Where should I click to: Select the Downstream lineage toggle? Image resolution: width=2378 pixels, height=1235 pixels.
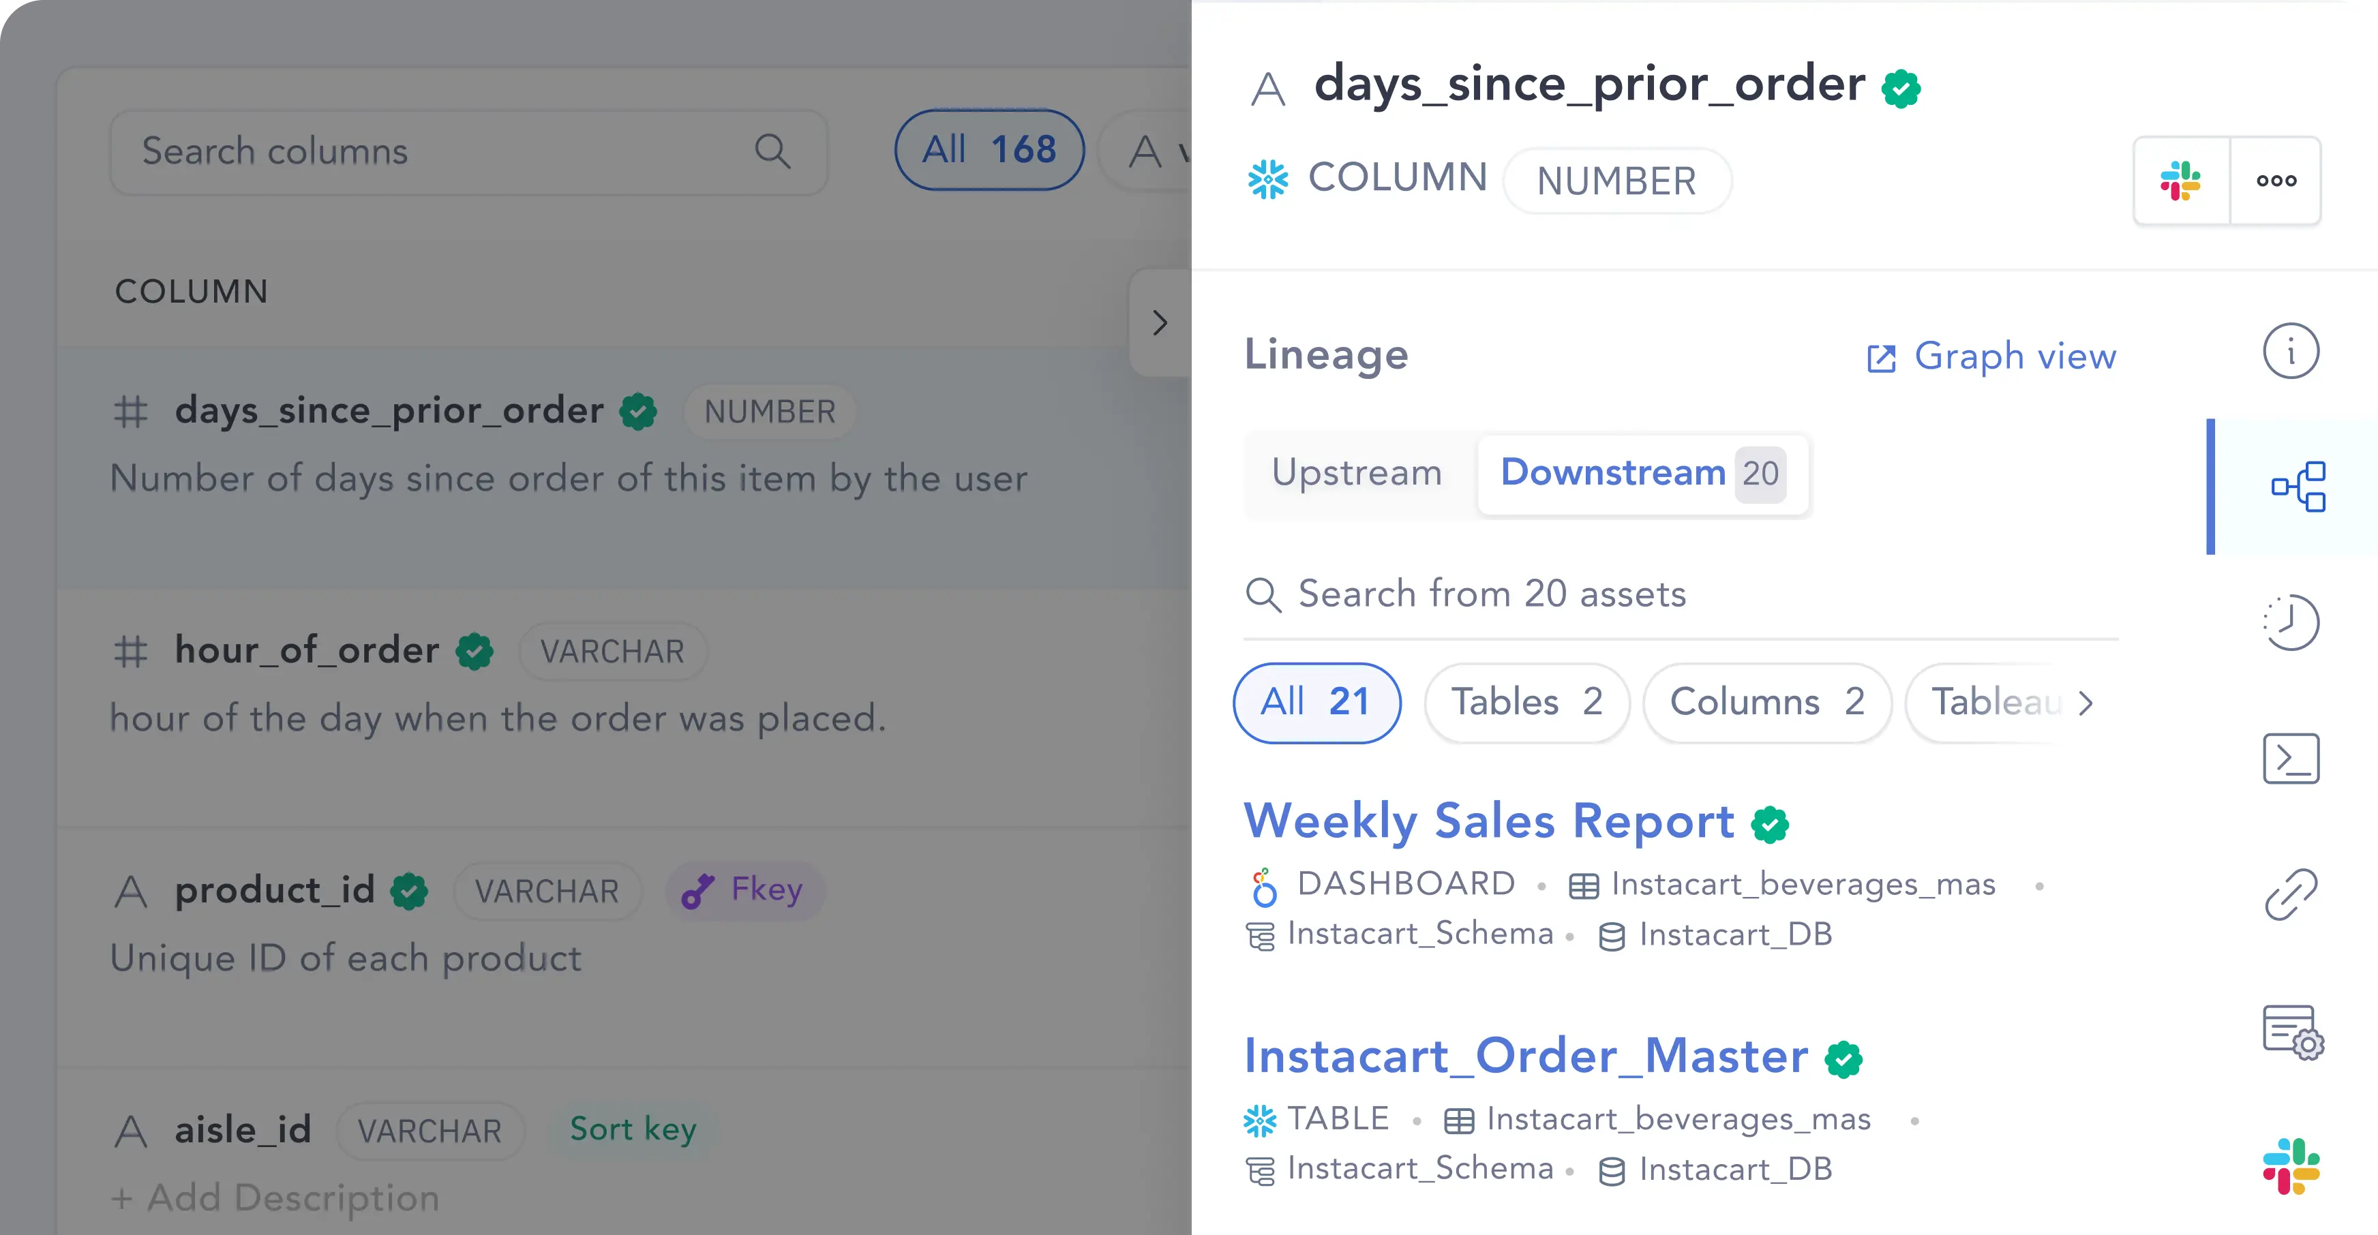pyautogui.click(x=1642, y=474)
